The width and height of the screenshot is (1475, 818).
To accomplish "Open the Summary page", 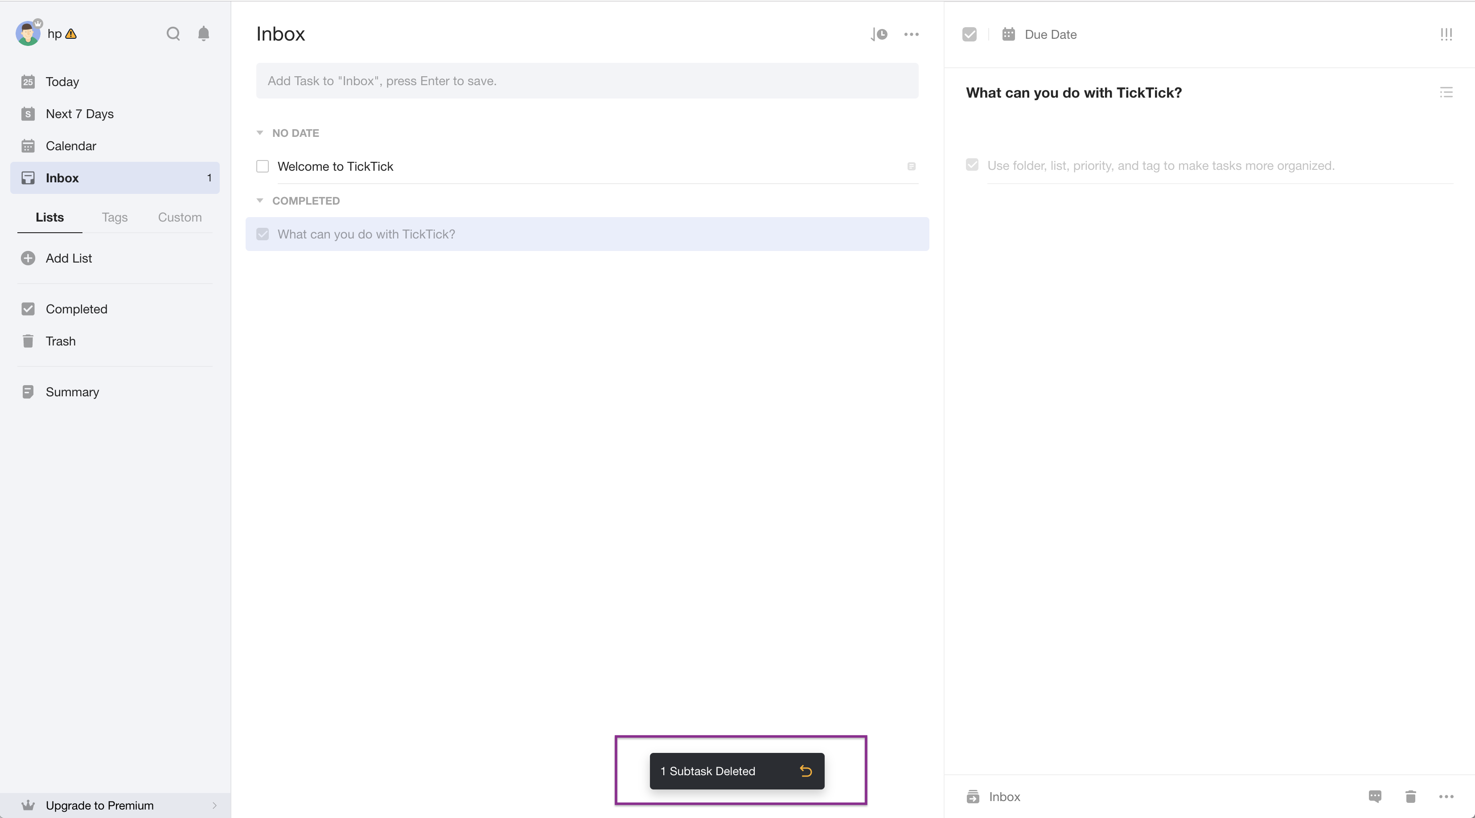I will pos(115,391).
